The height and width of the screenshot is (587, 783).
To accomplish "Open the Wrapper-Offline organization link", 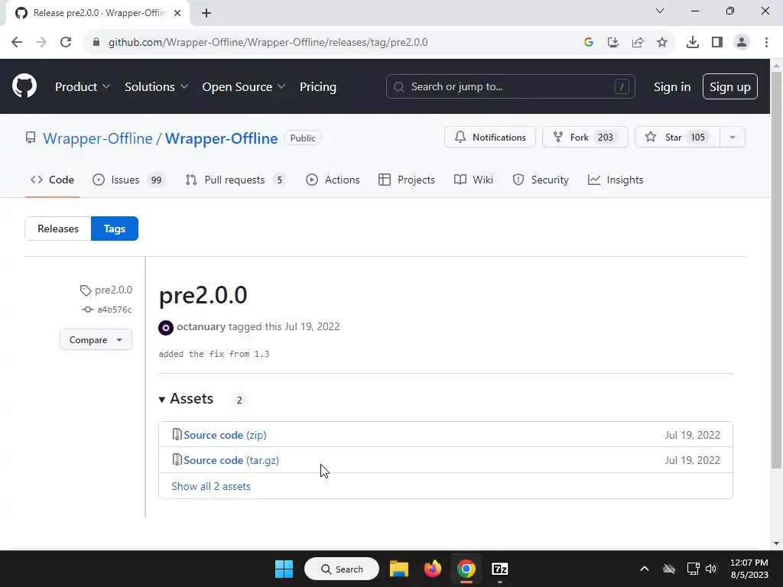I will [x=97, y=138].
